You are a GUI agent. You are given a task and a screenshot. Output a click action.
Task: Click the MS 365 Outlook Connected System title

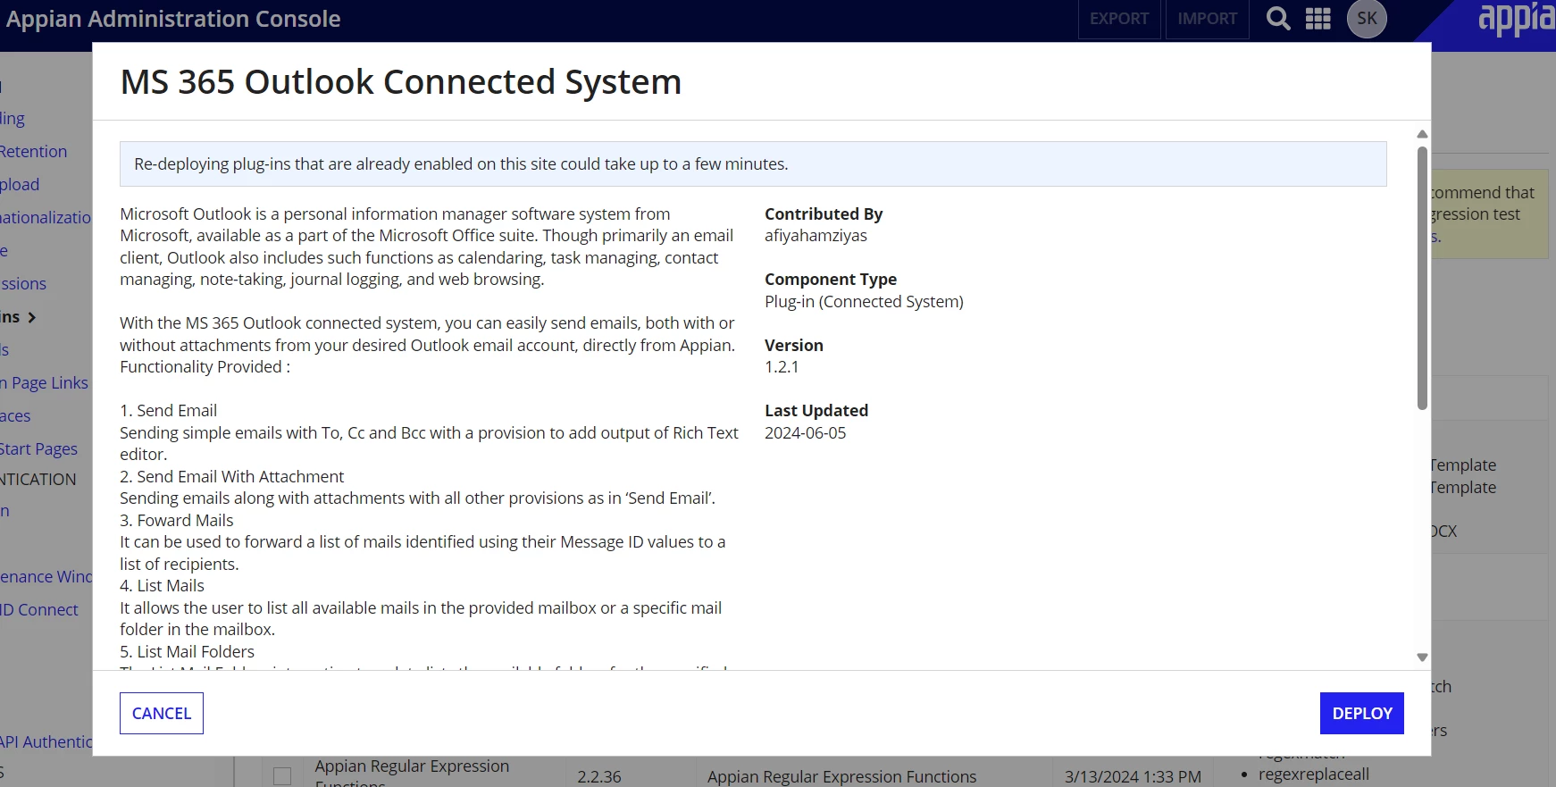point(401,82)
